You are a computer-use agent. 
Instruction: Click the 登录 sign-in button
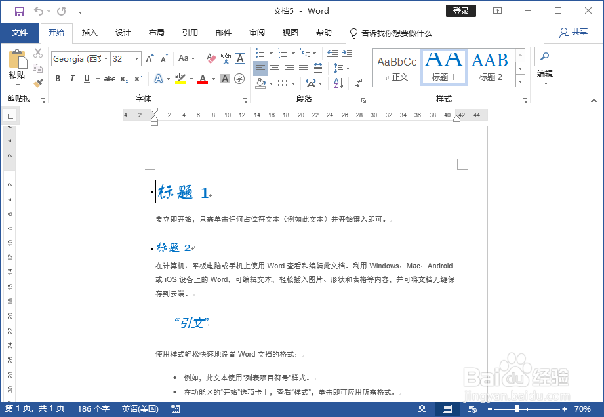click(x=460, y=10)
